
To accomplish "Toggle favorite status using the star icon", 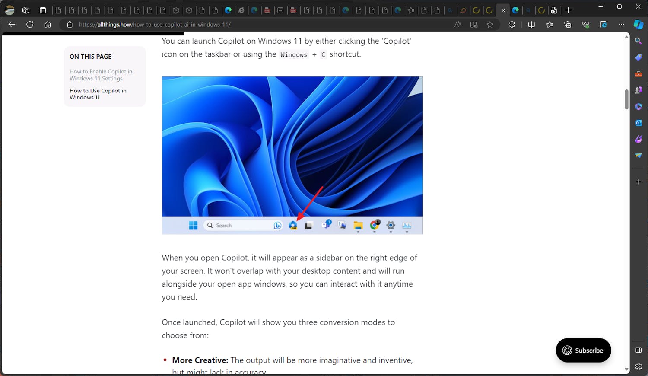I will (490, 25).
